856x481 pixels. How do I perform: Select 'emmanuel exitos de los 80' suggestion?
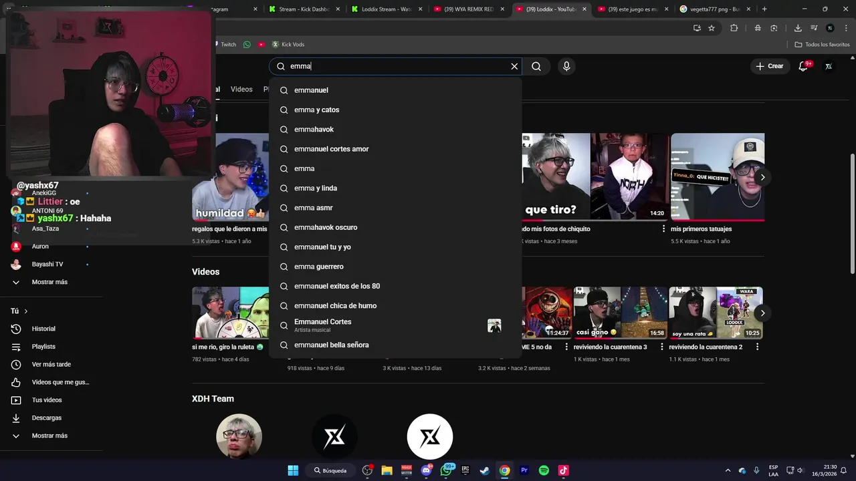tap(395, 286)
